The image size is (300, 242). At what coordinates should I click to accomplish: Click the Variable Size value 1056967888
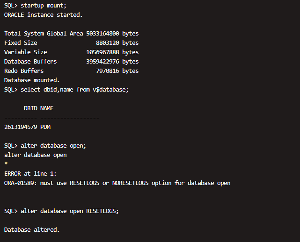[102, 52]
